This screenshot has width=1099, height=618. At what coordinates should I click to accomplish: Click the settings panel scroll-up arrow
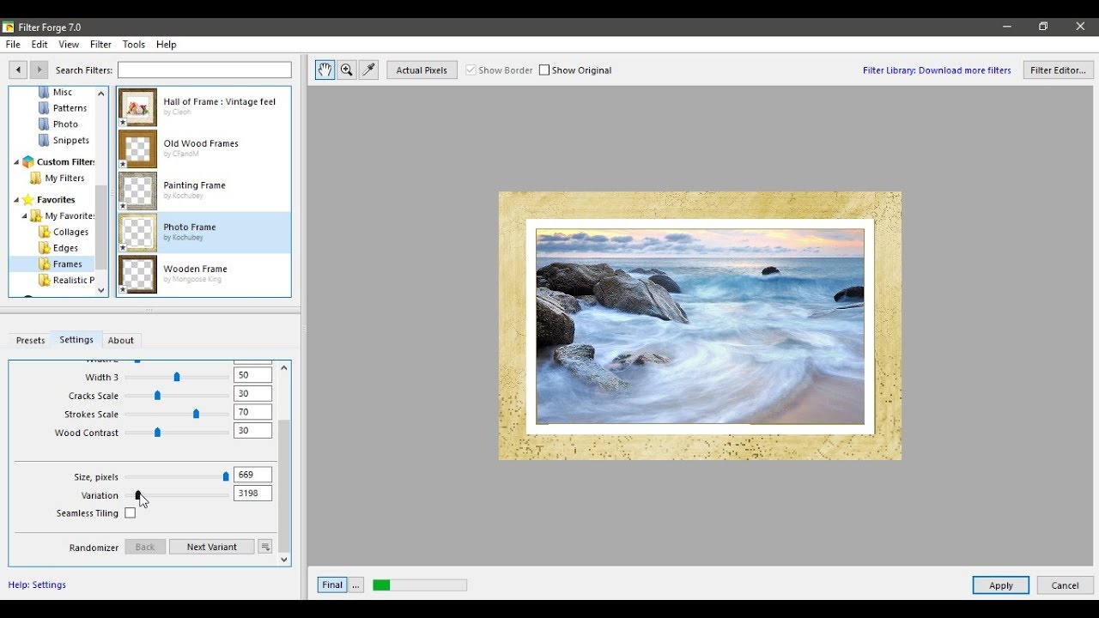tap(284, 367)
